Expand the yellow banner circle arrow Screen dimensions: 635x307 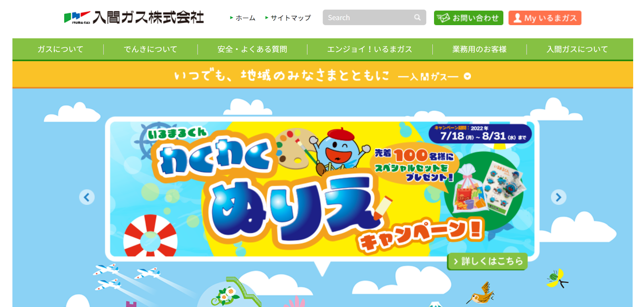click(x=468, y=76)
